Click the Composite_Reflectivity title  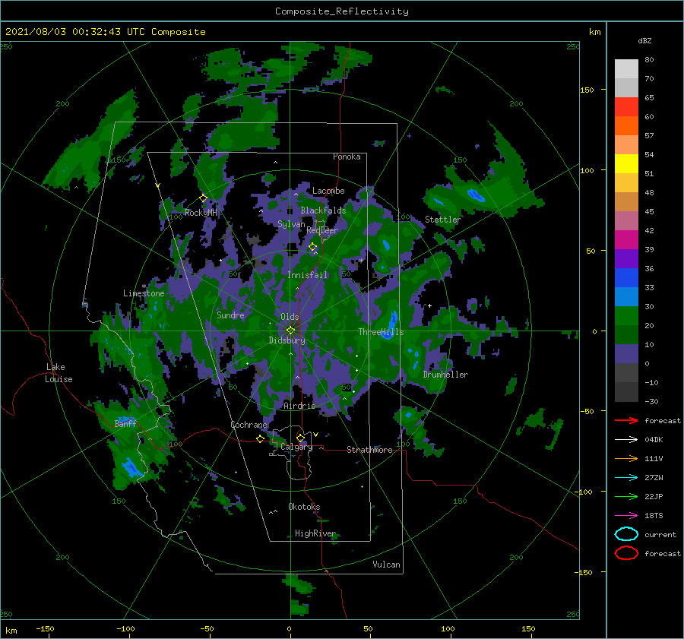coord(342,11)
